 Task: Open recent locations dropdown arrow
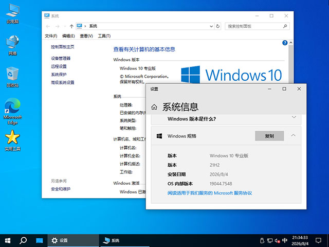point(65,26)
